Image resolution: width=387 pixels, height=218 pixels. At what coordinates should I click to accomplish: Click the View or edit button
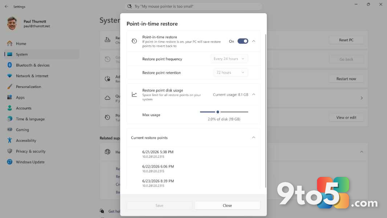(346, 117)
